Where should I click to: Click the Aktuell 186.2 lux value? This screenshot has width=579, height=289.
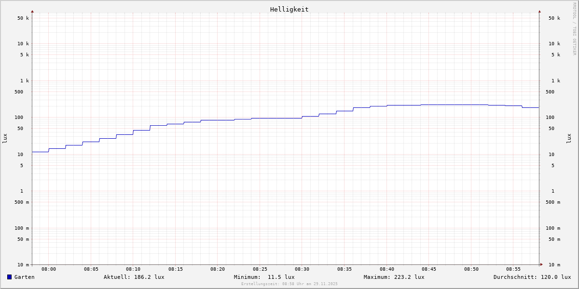(x=134, y=277)
